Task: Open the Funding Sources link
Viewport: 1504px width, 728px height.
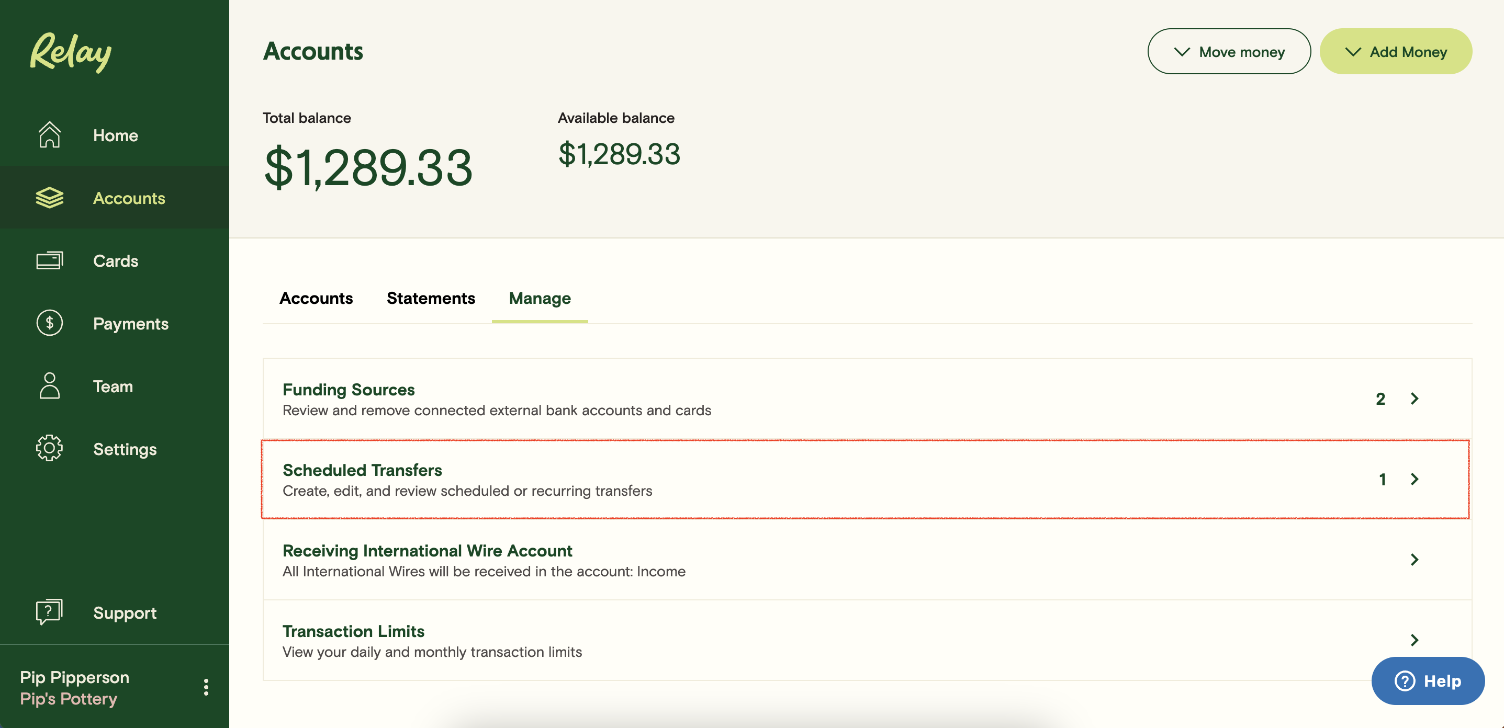Action: point(349,389)
